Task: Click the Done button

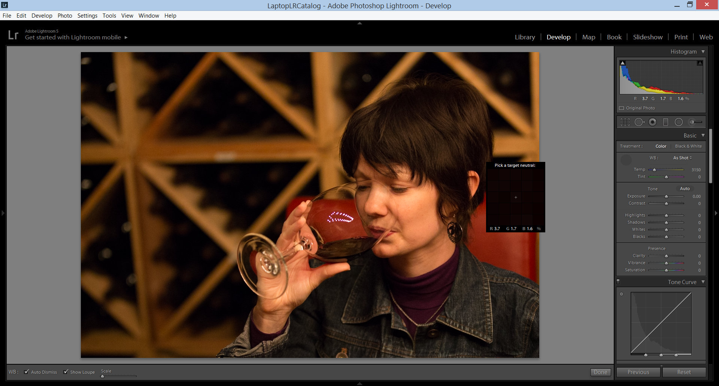Action: 600,372
